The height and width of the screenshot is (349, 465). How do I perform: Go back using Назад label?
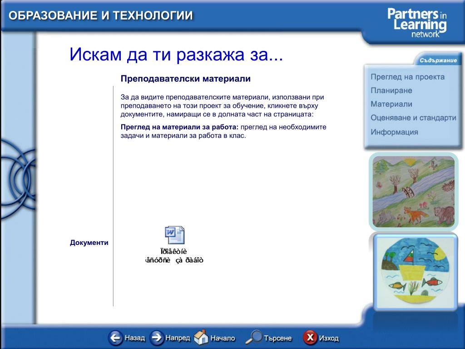coord(134,338)
